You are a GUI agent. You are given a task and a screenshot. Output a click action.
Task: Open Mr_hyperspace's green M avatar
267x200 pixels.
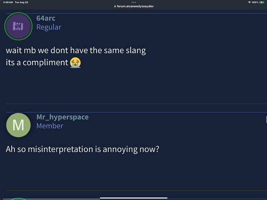point(18,125)
